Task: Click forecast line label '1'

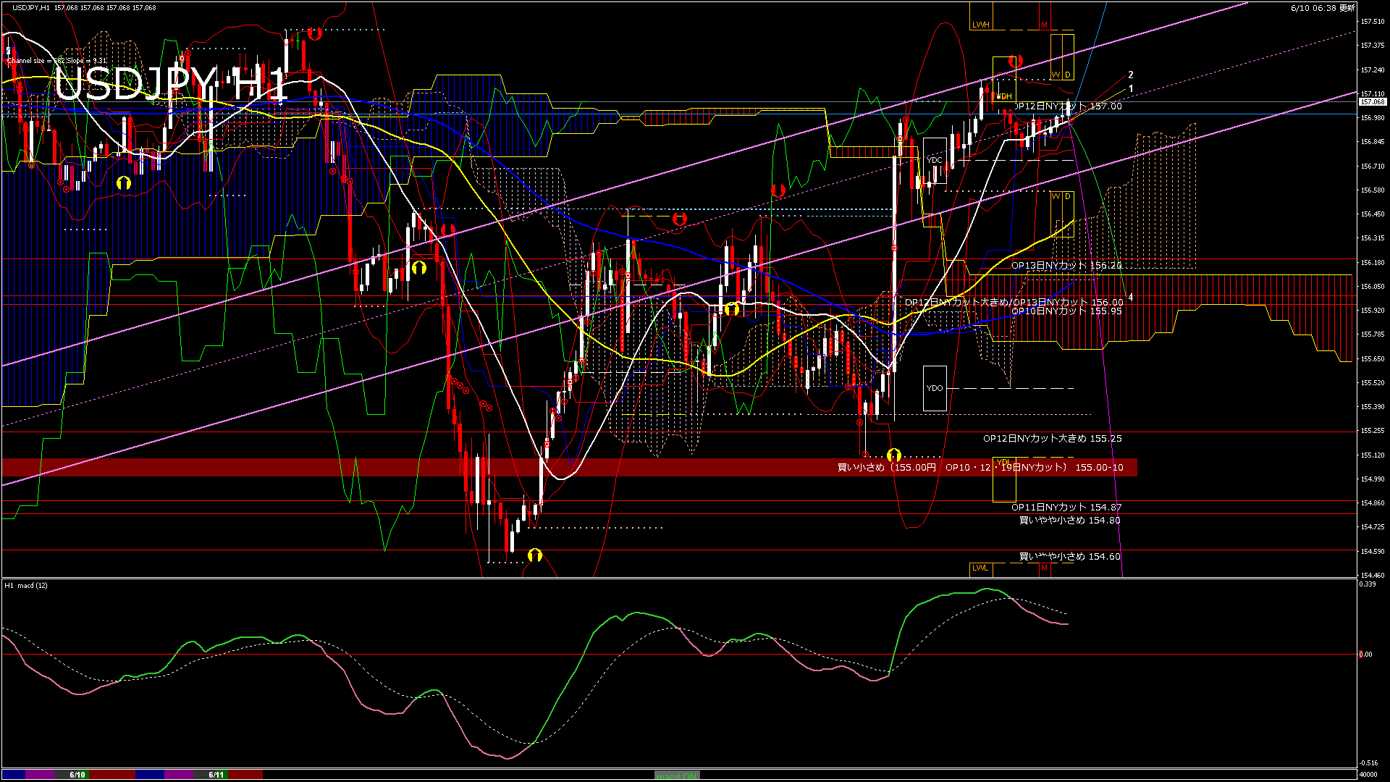Action: tap(1131, 88)
